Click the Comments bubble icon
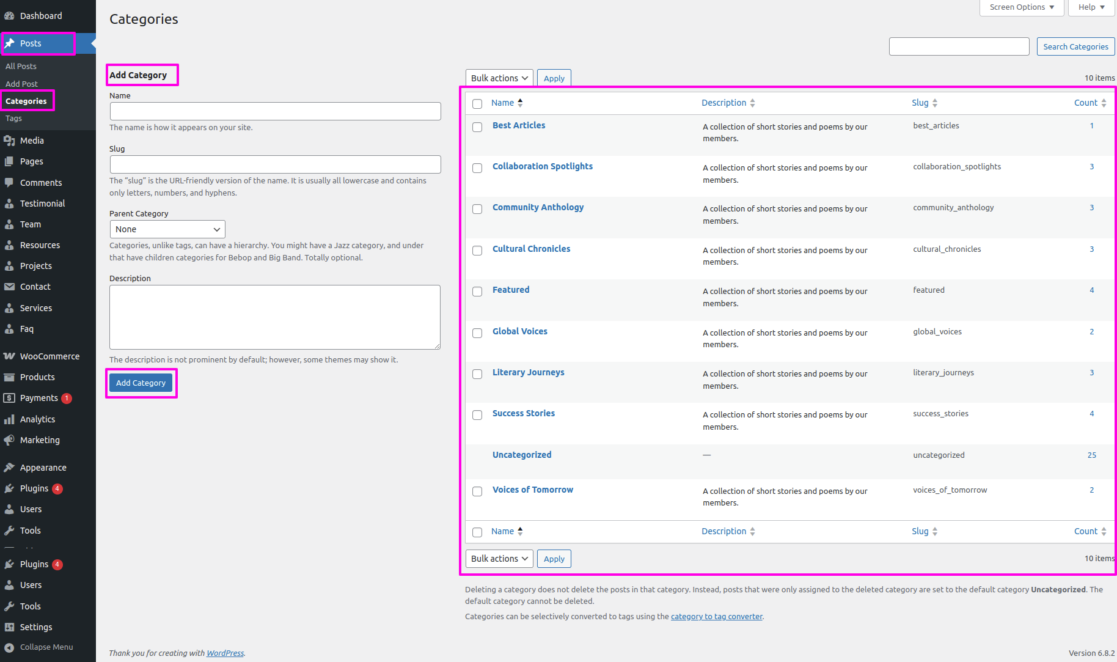1117x662 pixels. [9, 183]
